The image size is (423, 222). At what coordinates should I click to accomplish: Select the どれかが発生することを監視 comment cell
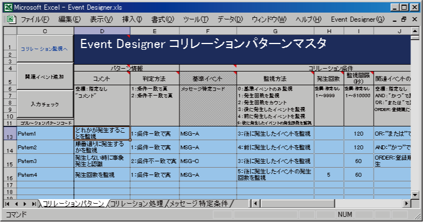click(102, 133)
